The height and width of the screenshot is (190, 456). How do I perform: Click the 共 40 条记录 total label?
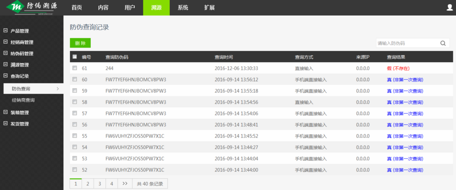150,183
